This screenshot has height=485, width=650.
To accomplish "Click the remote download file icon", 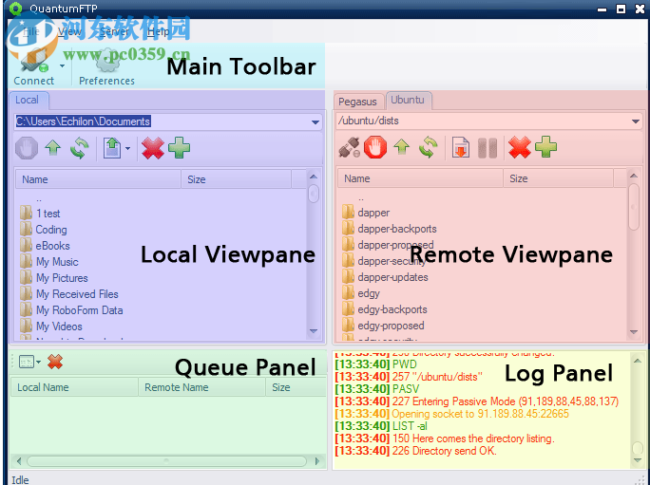I will click(x=461, y=147).
